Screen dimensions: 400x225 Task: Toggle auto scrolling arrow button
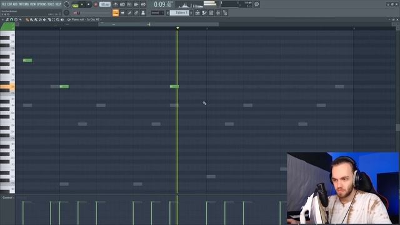point(122,12)
